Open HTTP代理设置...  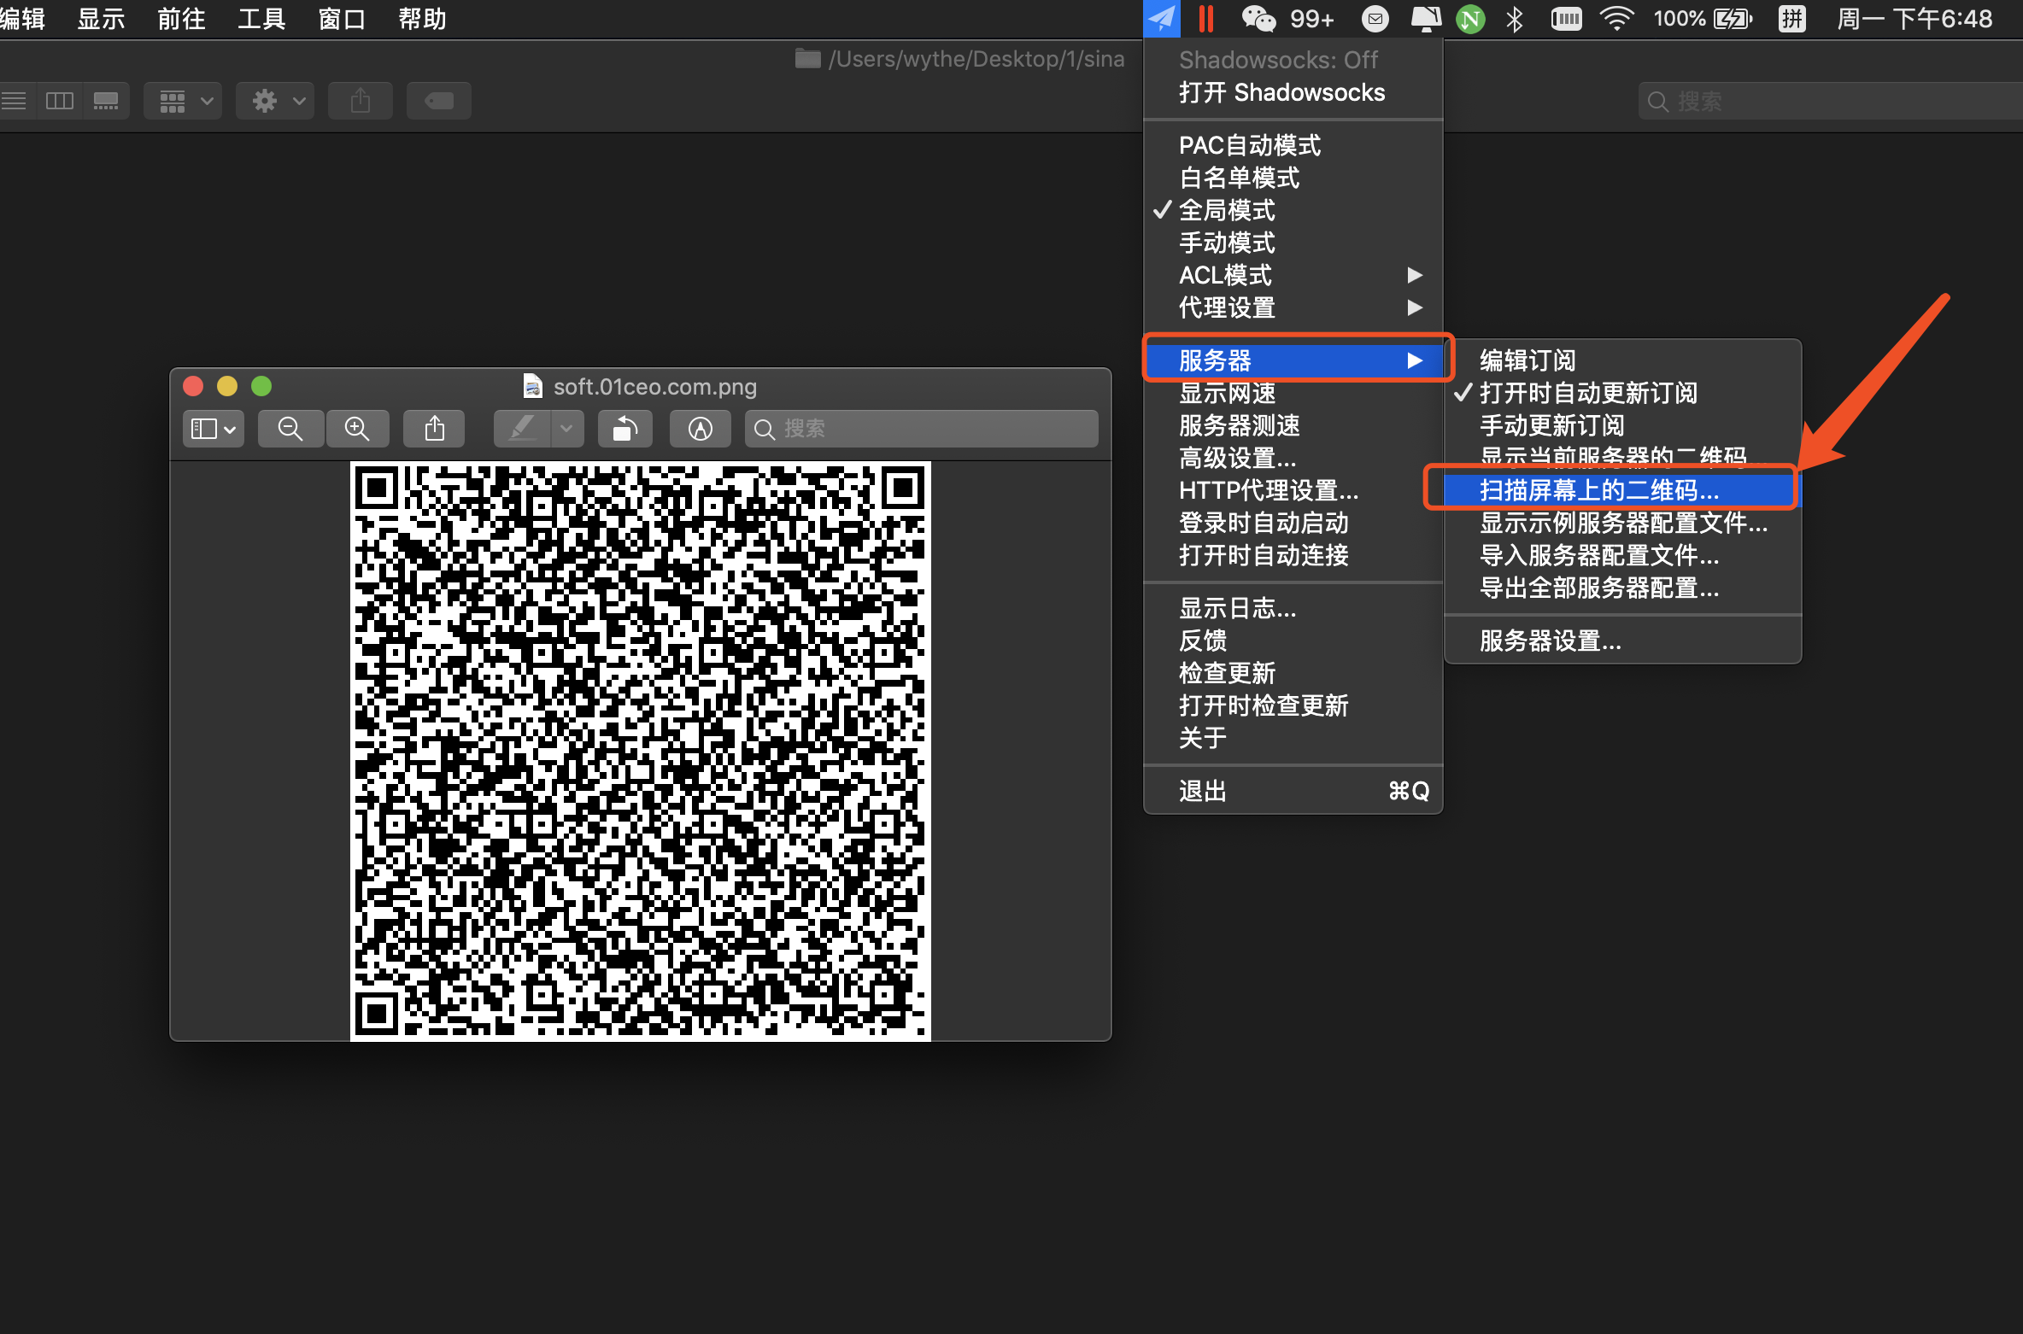click(x=1293, y=490)
